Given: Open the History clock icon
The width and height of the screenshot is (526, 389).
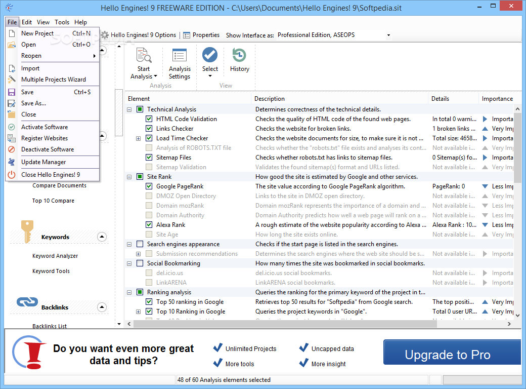Looking at the screenshot, I should (x=240, y=55).
